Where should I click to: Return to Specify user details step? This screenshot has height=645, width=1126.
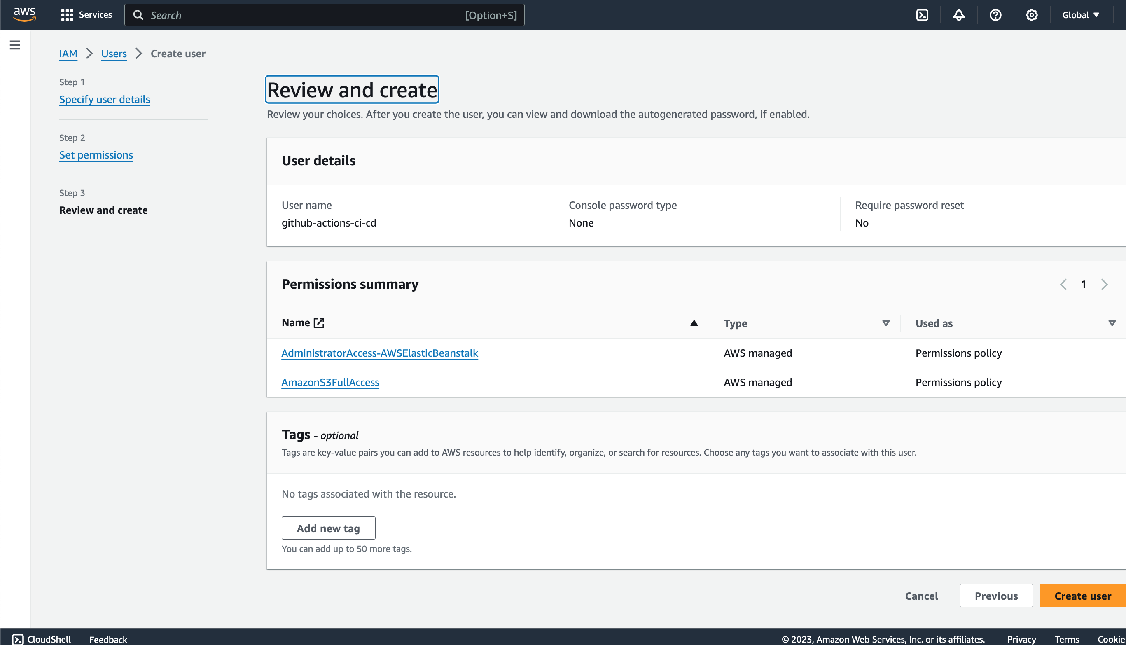pos(105,99)
